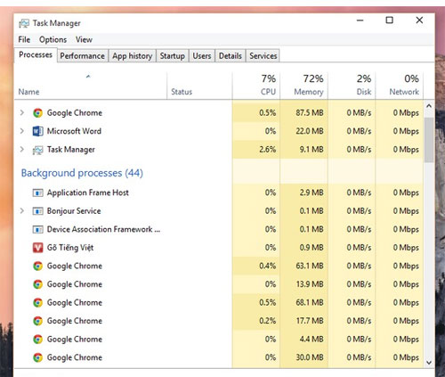The image size is (445, 377).
Task: Click Chrome icon in the 17.7 MB row
Action: (37, 321)
